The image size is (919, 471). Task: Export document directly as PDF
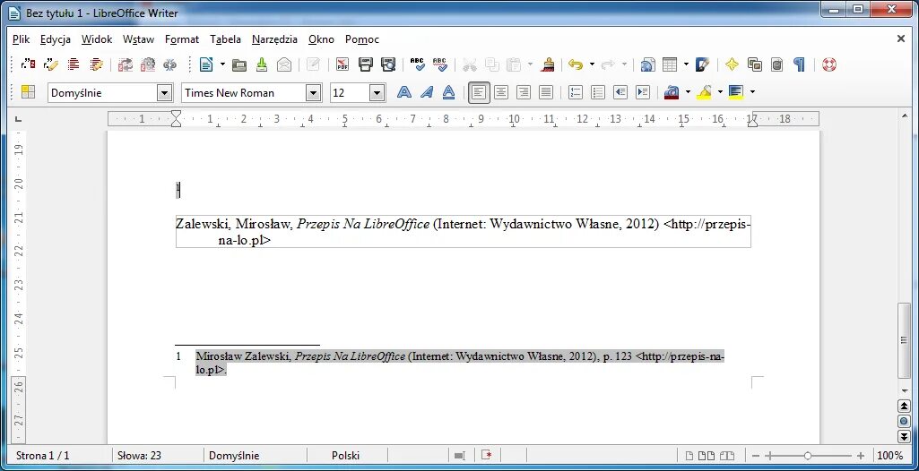tap(342, 64)
